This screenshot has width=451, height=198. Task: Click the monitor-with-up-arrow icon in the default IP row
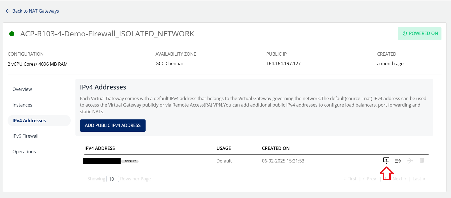(386, 161)
